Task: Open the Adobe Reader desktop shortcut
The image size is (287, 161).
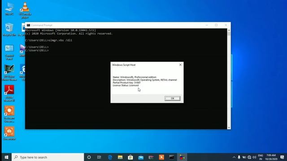Action: tap(9, 93)
